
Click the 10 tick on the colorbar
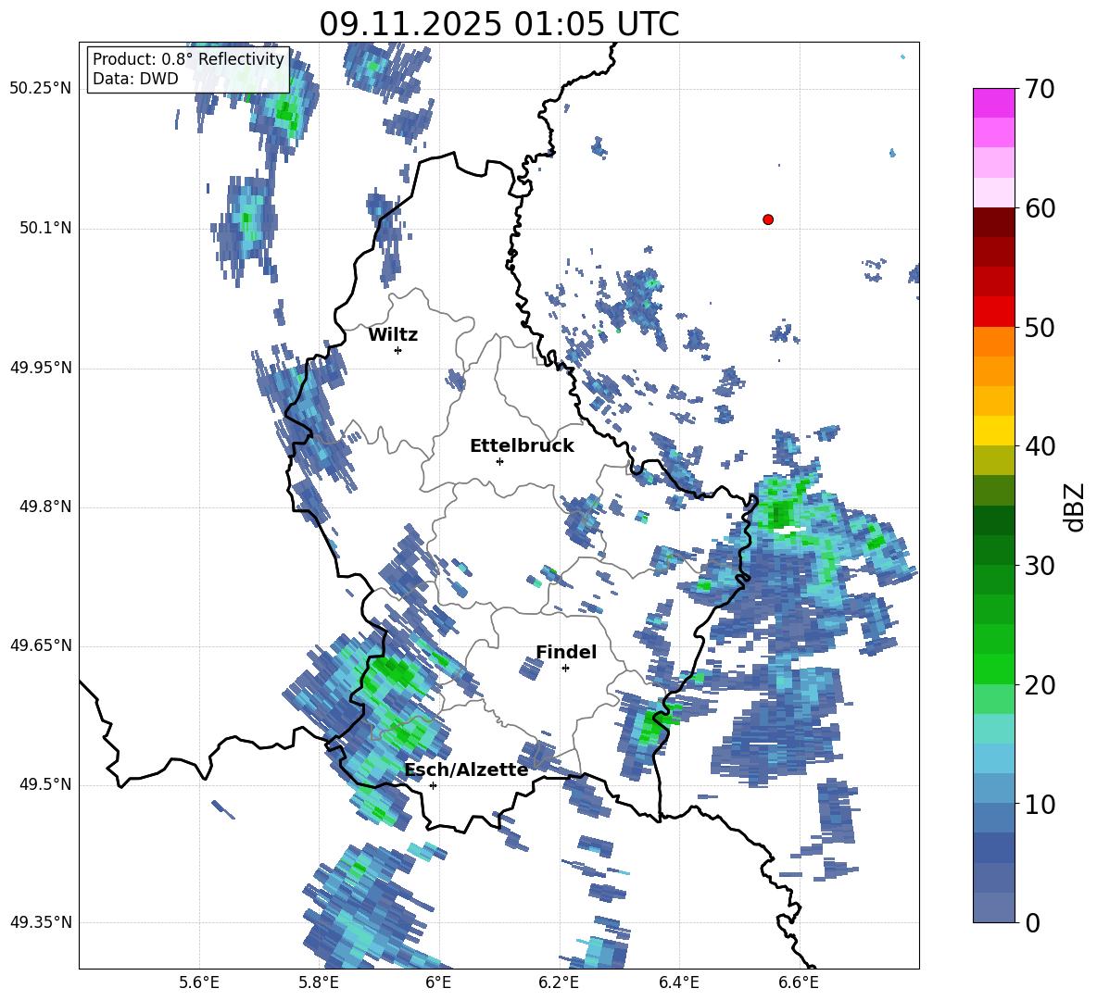pyautogui.click(x=1040, y=804)
